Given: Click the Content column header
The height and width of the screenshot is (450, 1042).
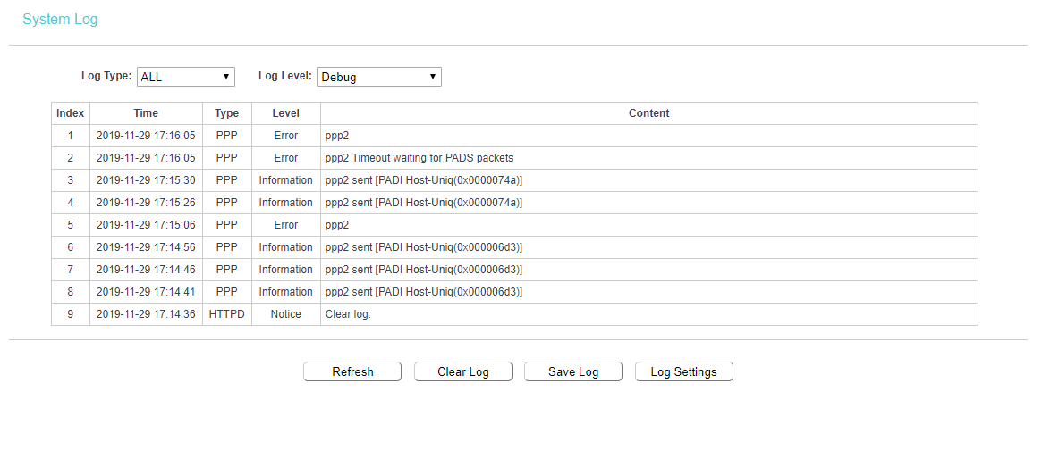Looking at the screenshot, I should (x=648, y=113).
